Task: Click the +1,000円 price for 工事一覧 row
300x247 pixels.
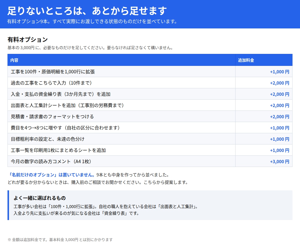Action: click(279, 150)
